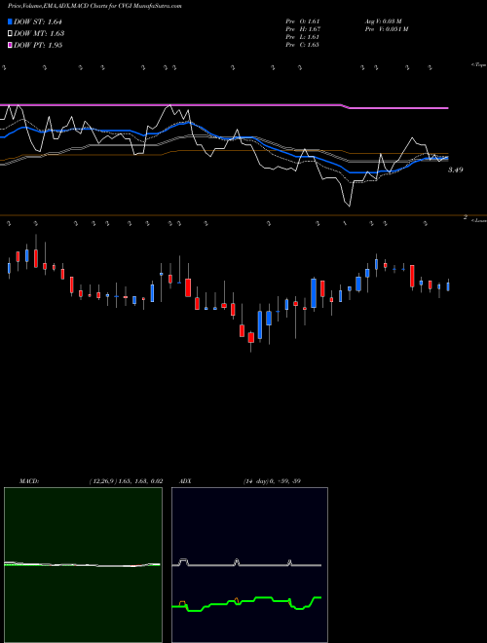Viewport: 487px width, 643px height.
Task: Select the 'DOW MT: 1.63' legend label
Action: [39, 34]
